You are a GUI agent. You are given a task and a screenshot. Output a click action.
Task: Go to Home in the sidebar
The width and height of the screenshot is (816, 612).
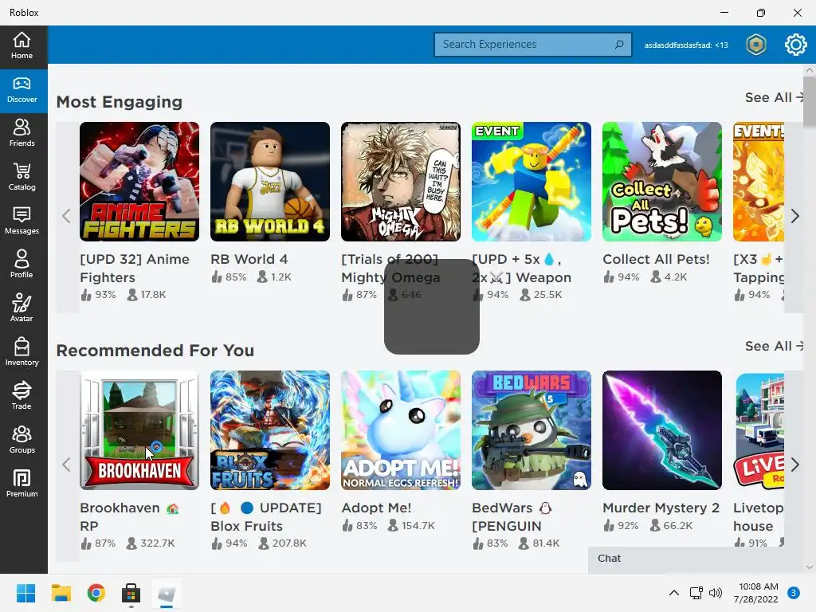[x=22, y=45]
